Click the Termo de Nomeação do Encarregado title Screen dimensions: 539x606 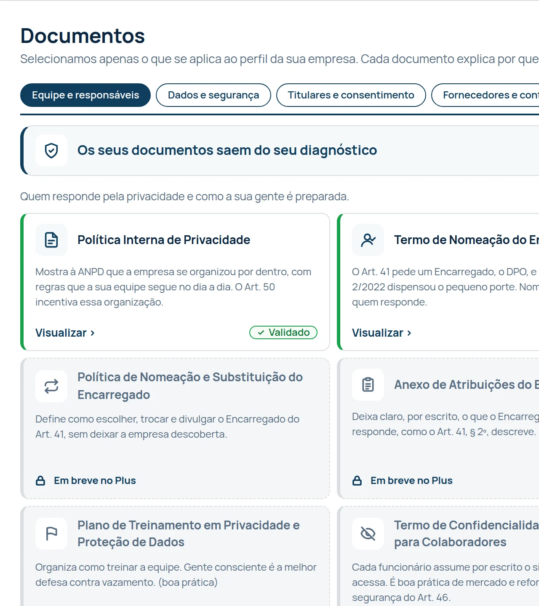point(467,240)
